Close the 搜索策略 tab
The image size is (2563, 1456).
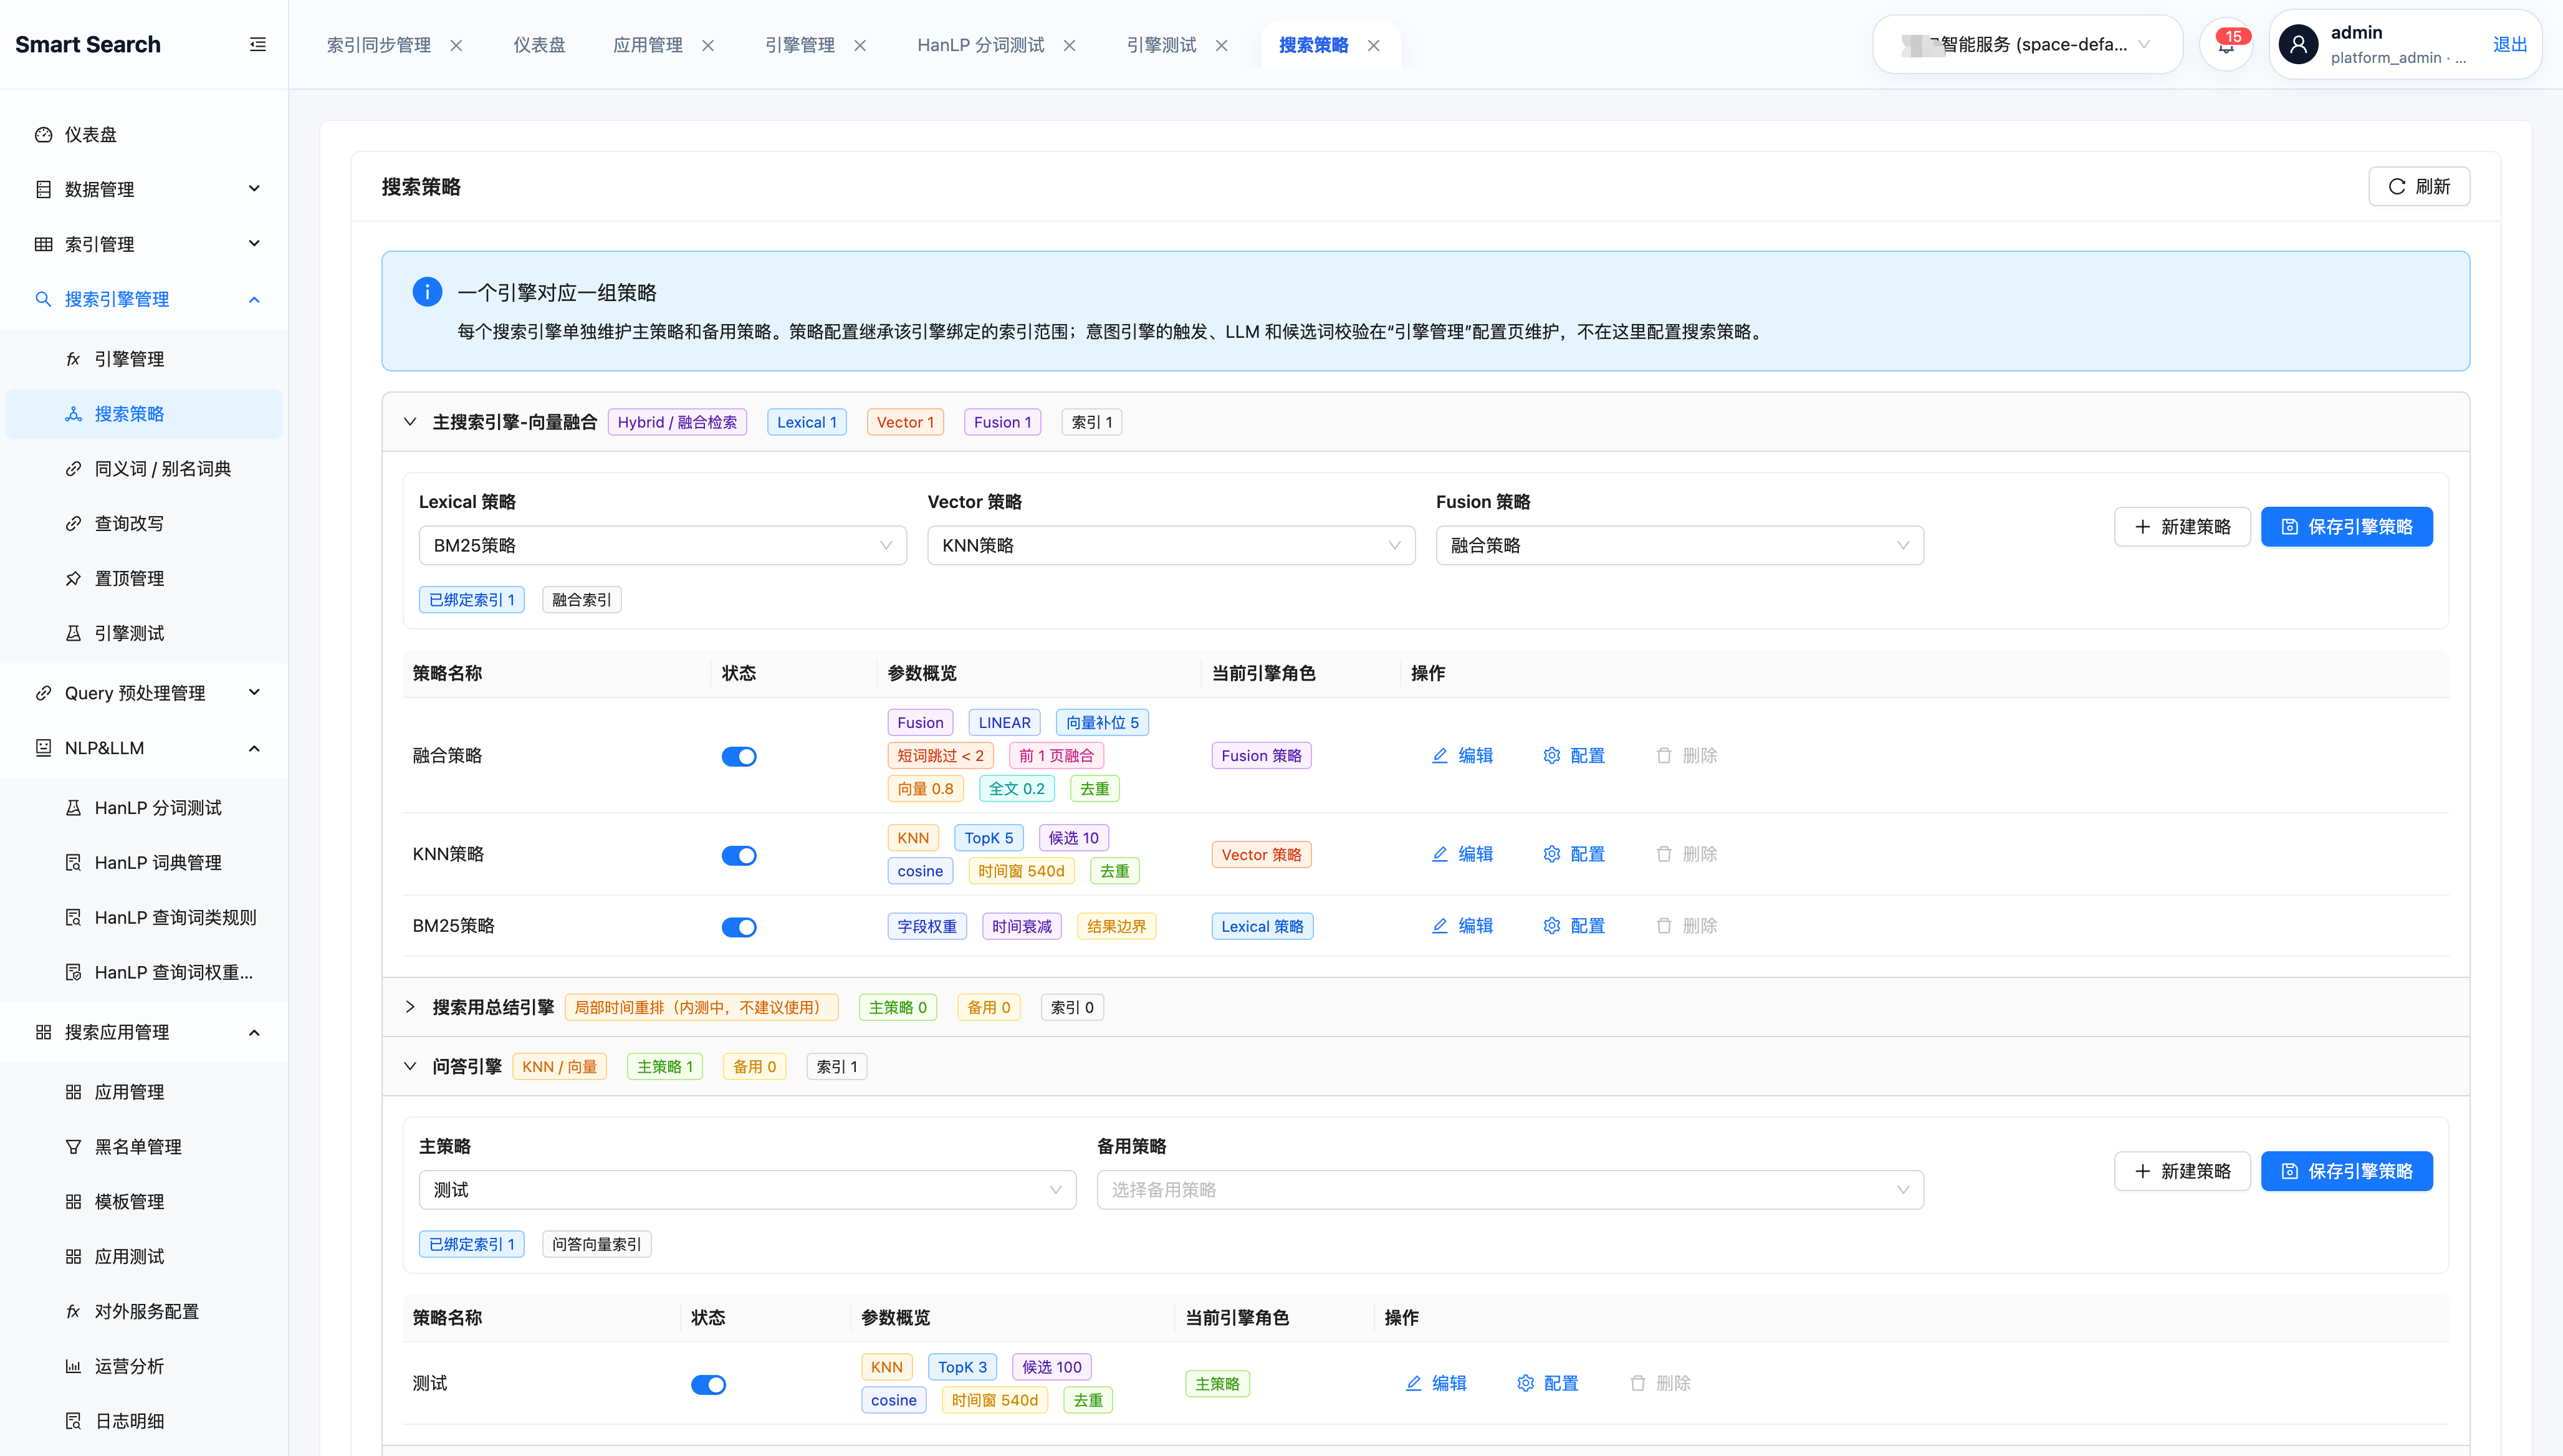coord(1373,45)
